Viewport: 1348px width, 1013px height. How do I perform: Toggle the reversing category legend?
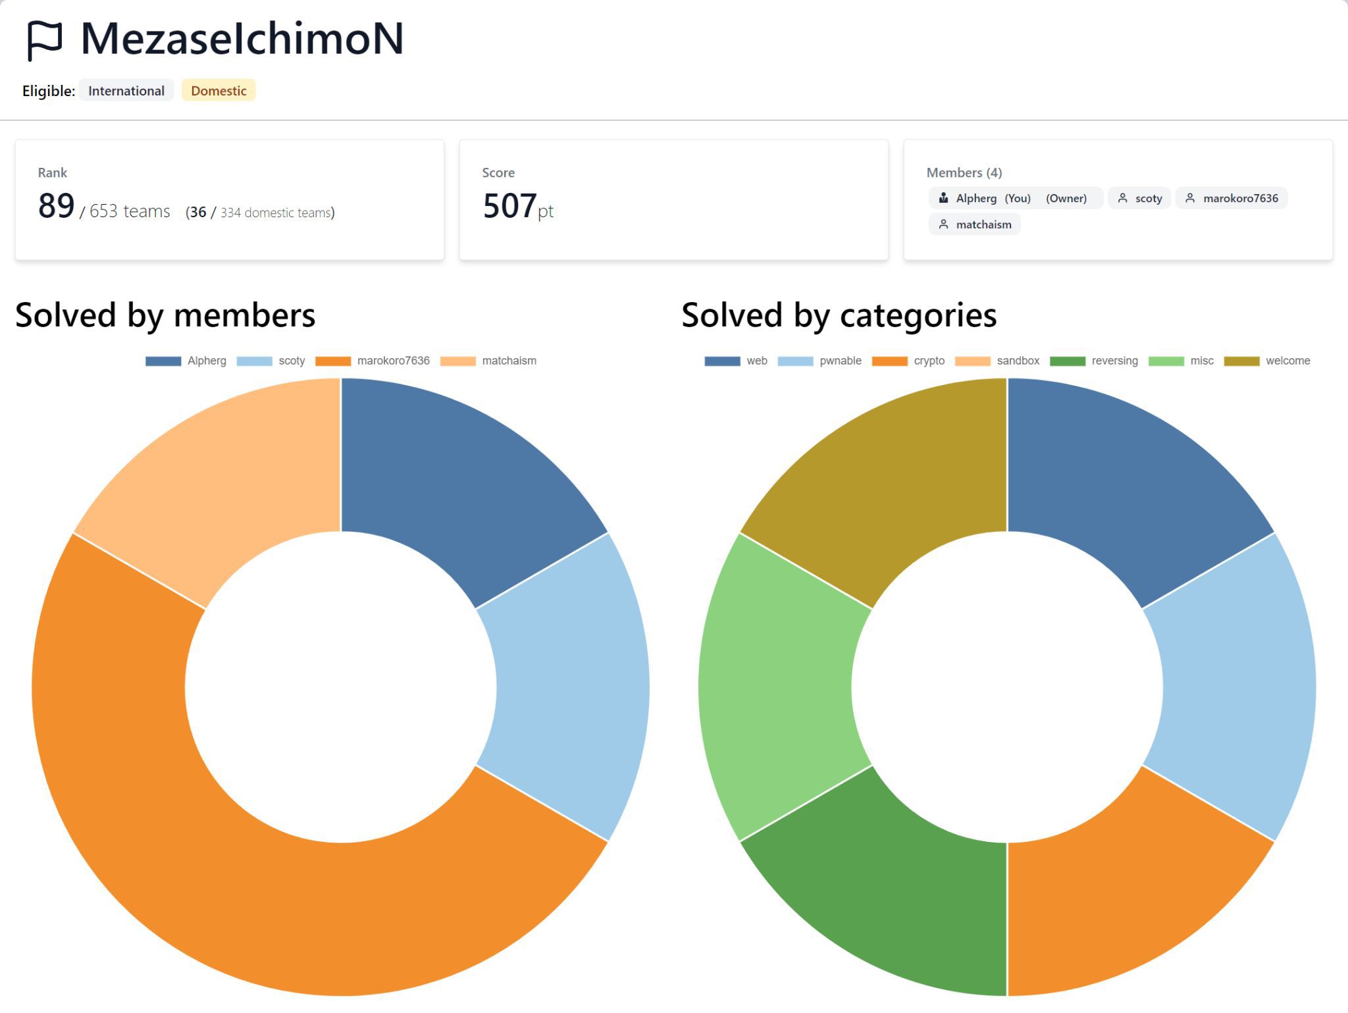click(x=1093, y=361)
